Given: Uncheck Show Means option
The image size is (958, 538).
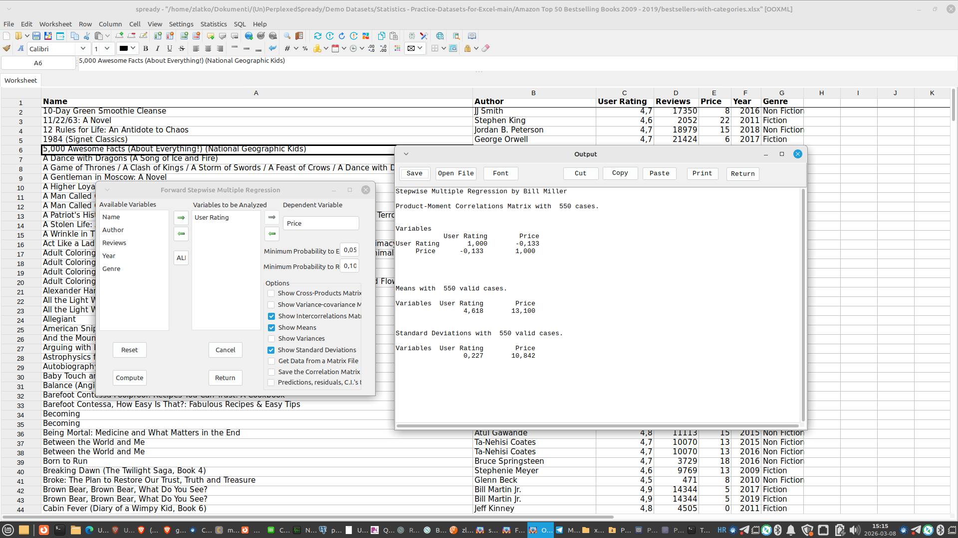Looking at the screenshot, I should (x=271, y=328).
